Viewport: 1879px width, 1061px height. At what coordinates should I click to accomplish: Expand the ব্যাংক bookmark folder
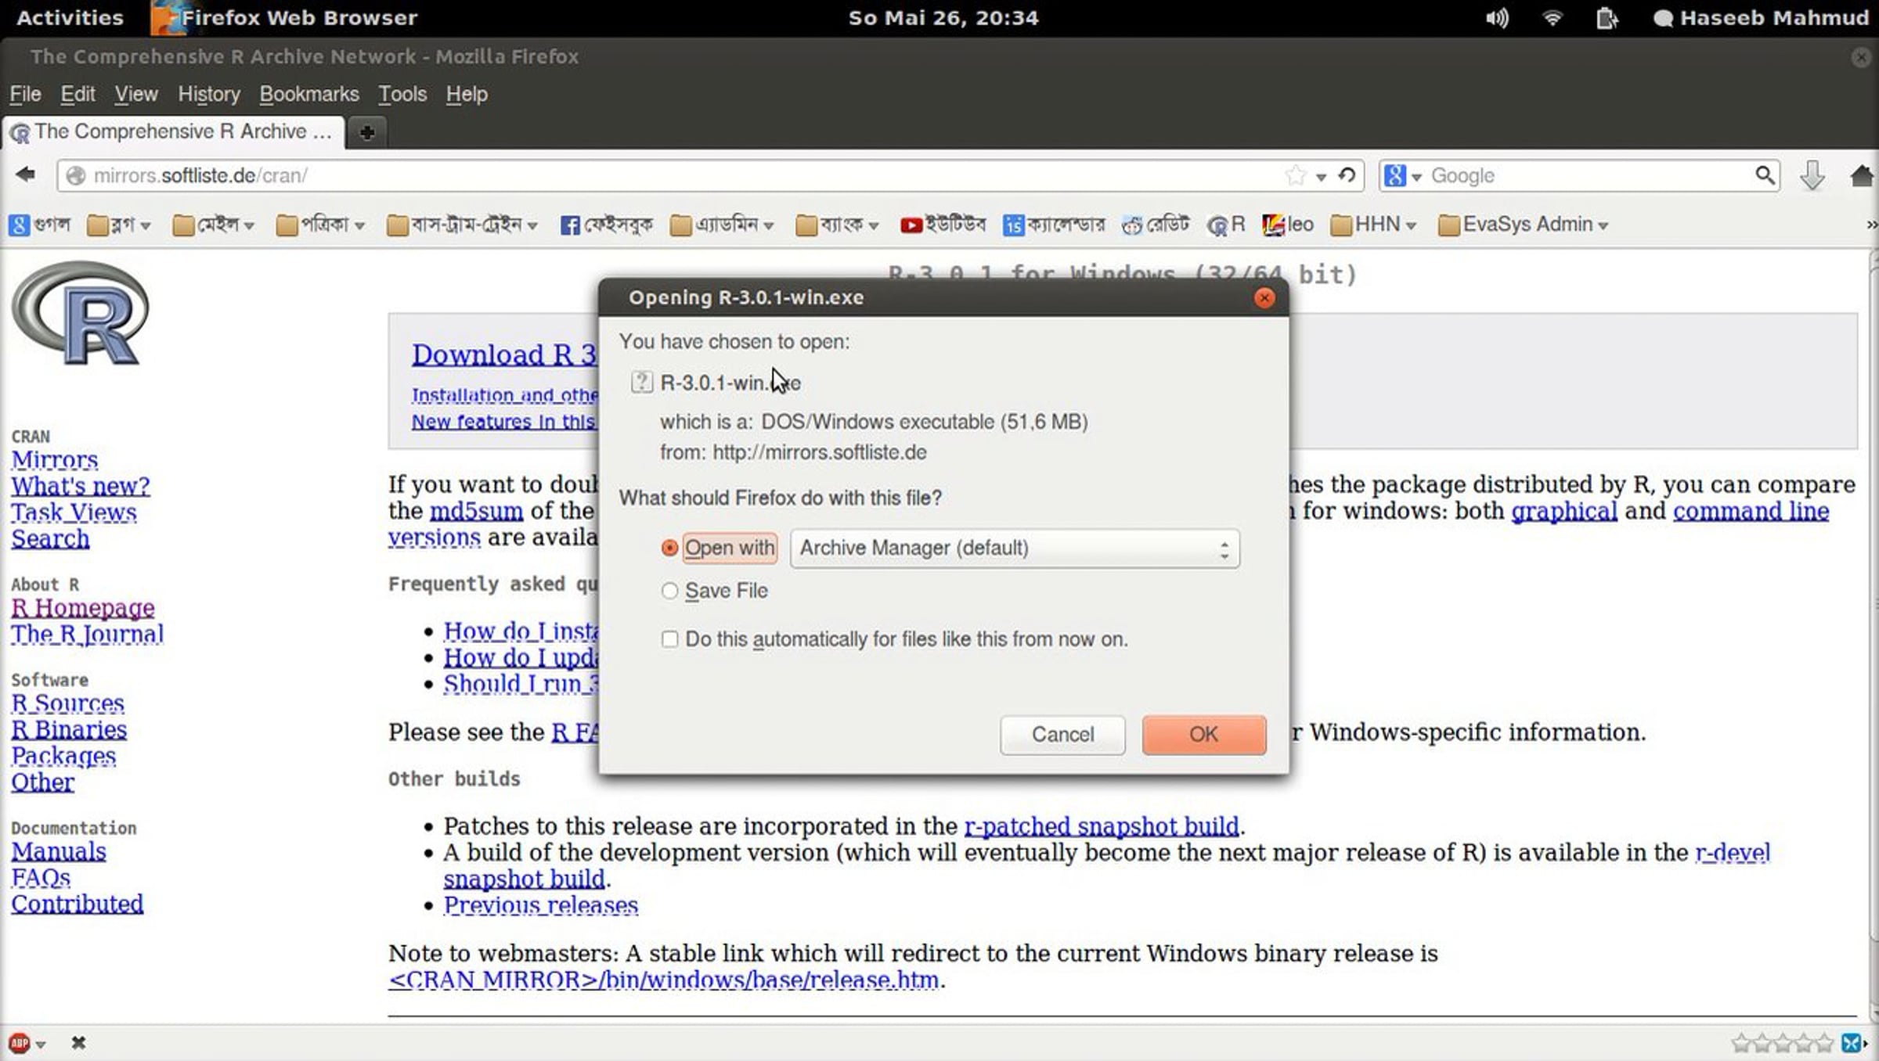tap(838, 225)
